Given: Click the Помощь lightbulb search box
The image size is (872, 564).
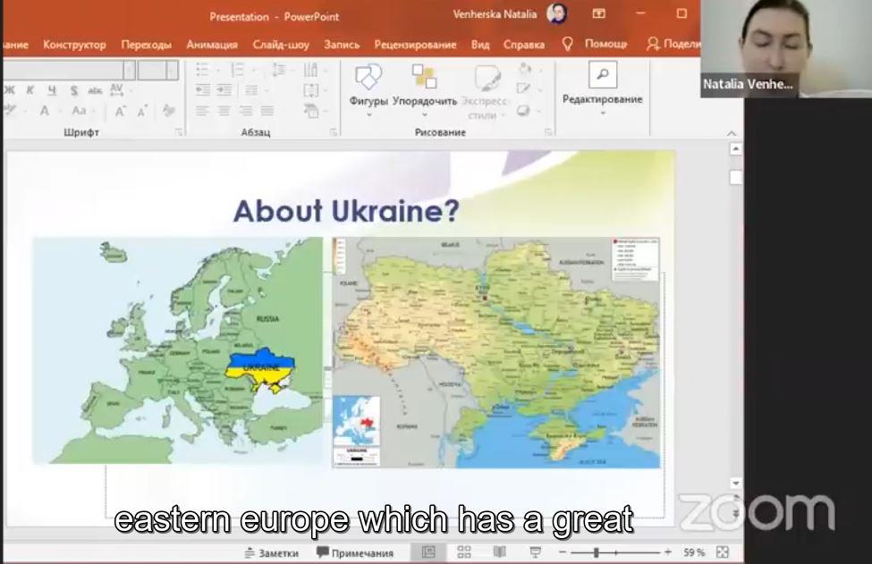Looking at the screenshot, I should [x=595, y=44].
